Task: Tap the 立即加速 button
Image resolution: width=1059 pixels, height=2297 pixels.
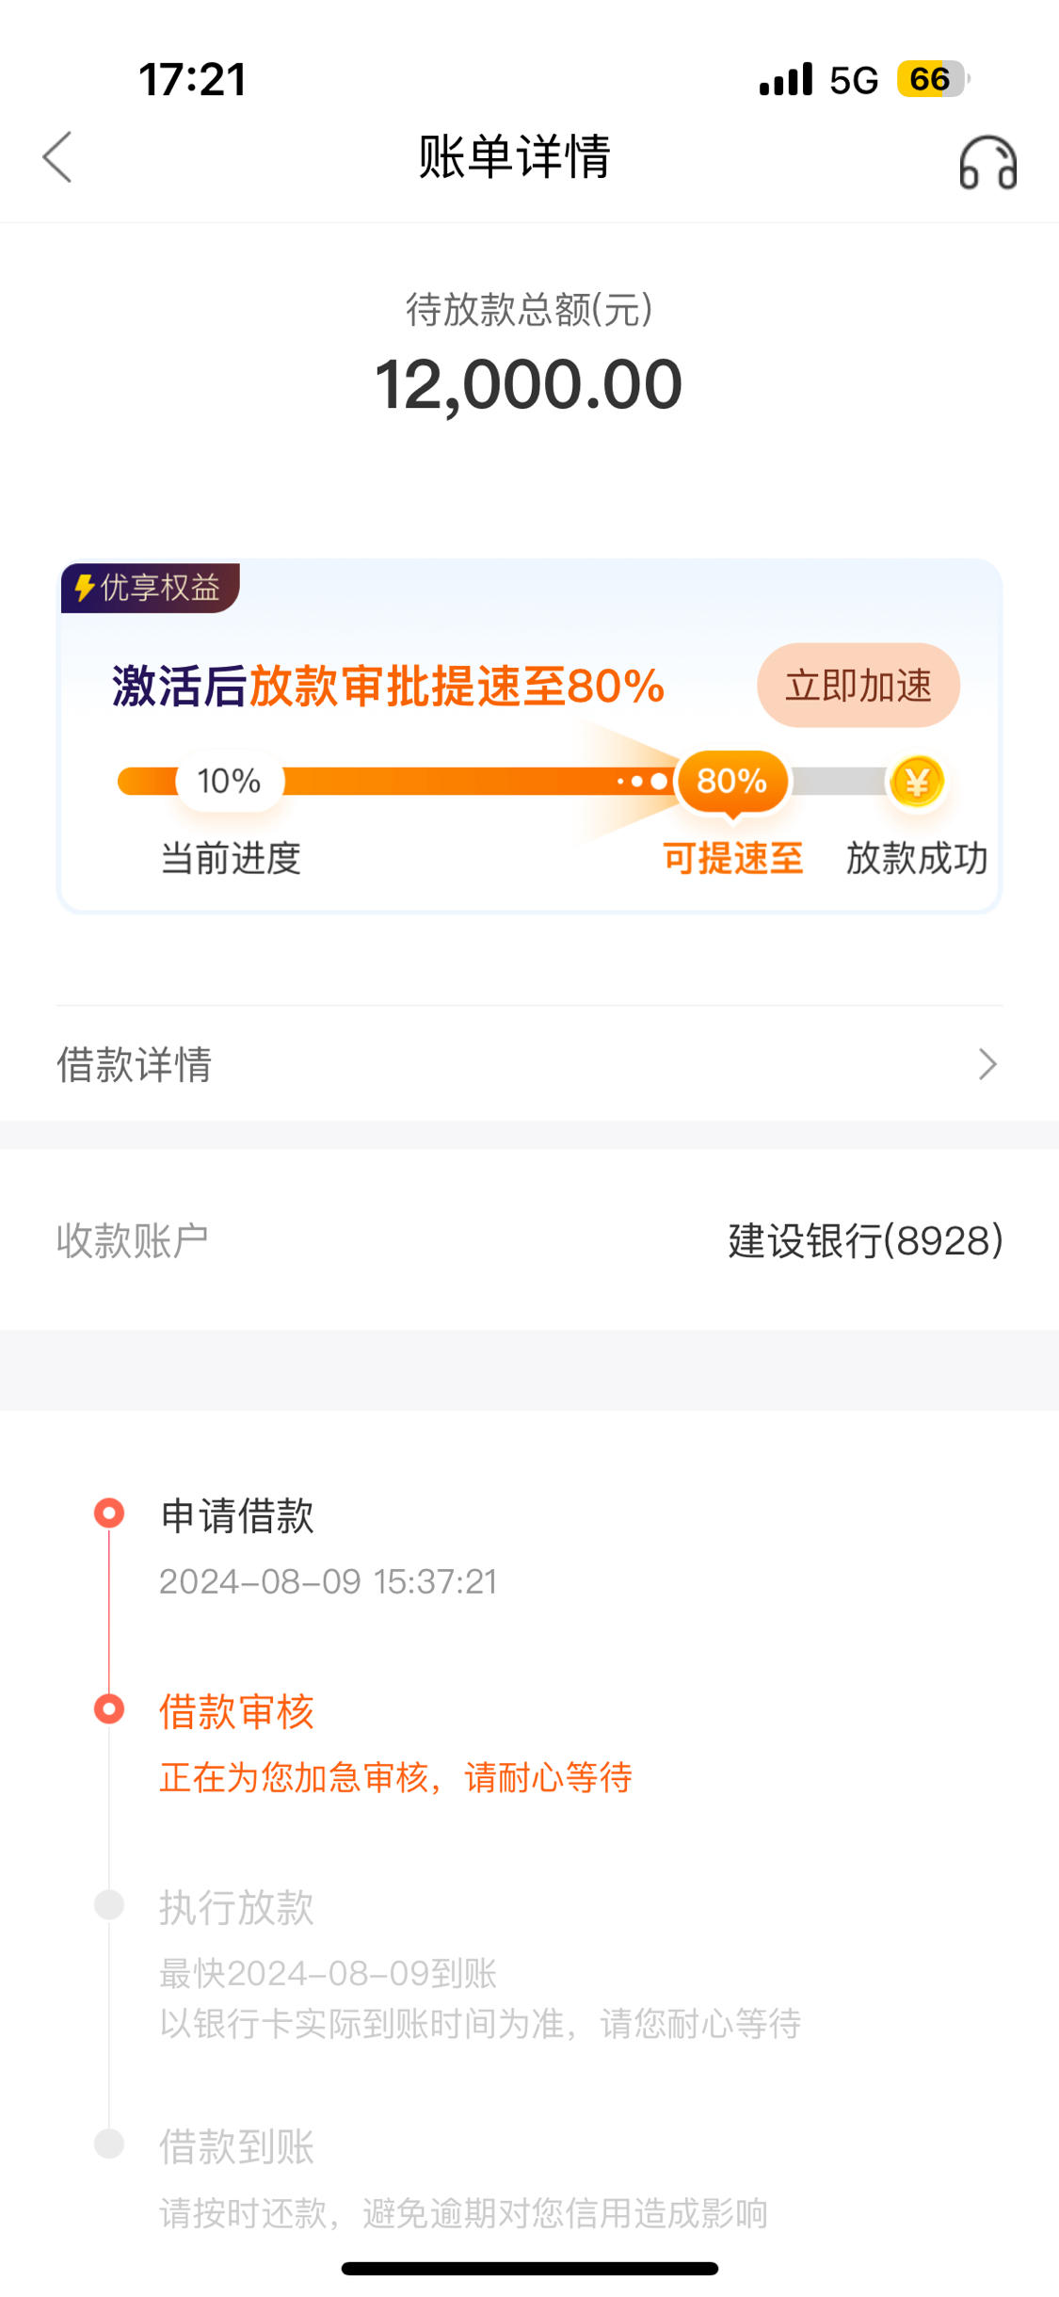Action: coord(858,686)
